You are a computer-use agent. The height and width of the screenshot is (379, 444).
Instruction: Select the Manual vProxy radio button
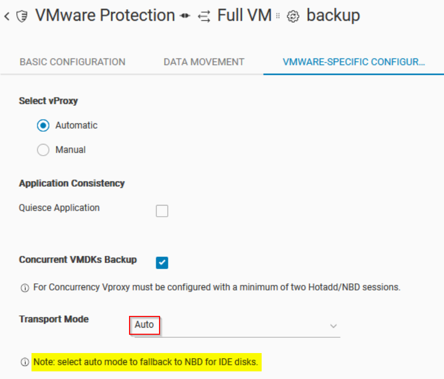click(44, 150)
